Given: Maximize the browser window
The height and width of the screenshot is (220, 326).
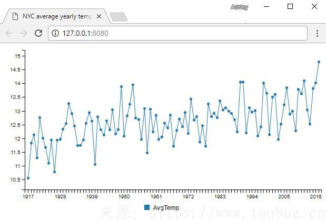Looking at the screenshot, I should [290, 7].
